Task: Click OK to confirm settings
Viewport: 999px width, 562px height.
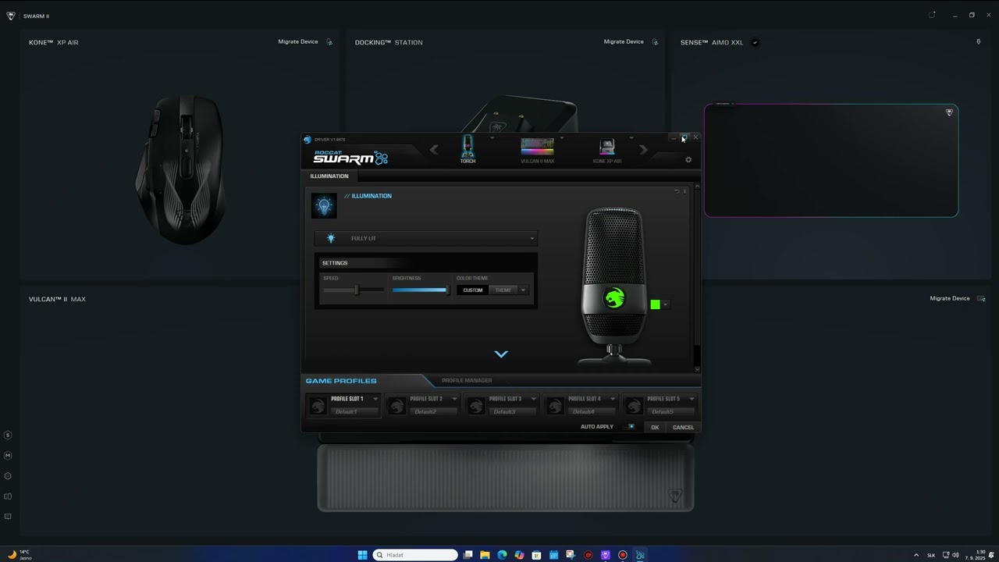Action: [655, 427]
